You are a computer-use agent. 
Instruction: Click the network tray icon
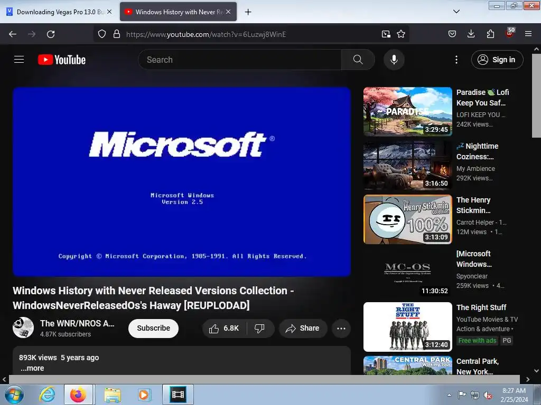tap(475, 396)
